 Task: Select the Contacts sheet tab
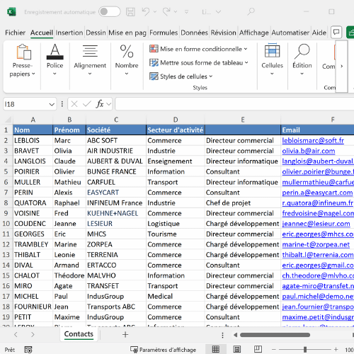coord(79,334)
